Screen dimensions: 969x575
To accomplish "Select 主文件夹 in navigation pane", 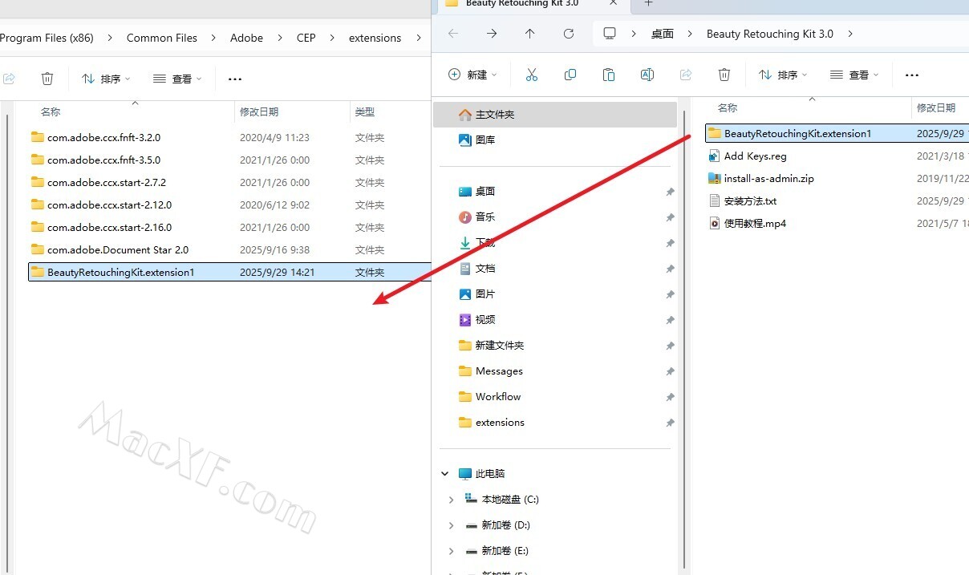I will point(494,115).
